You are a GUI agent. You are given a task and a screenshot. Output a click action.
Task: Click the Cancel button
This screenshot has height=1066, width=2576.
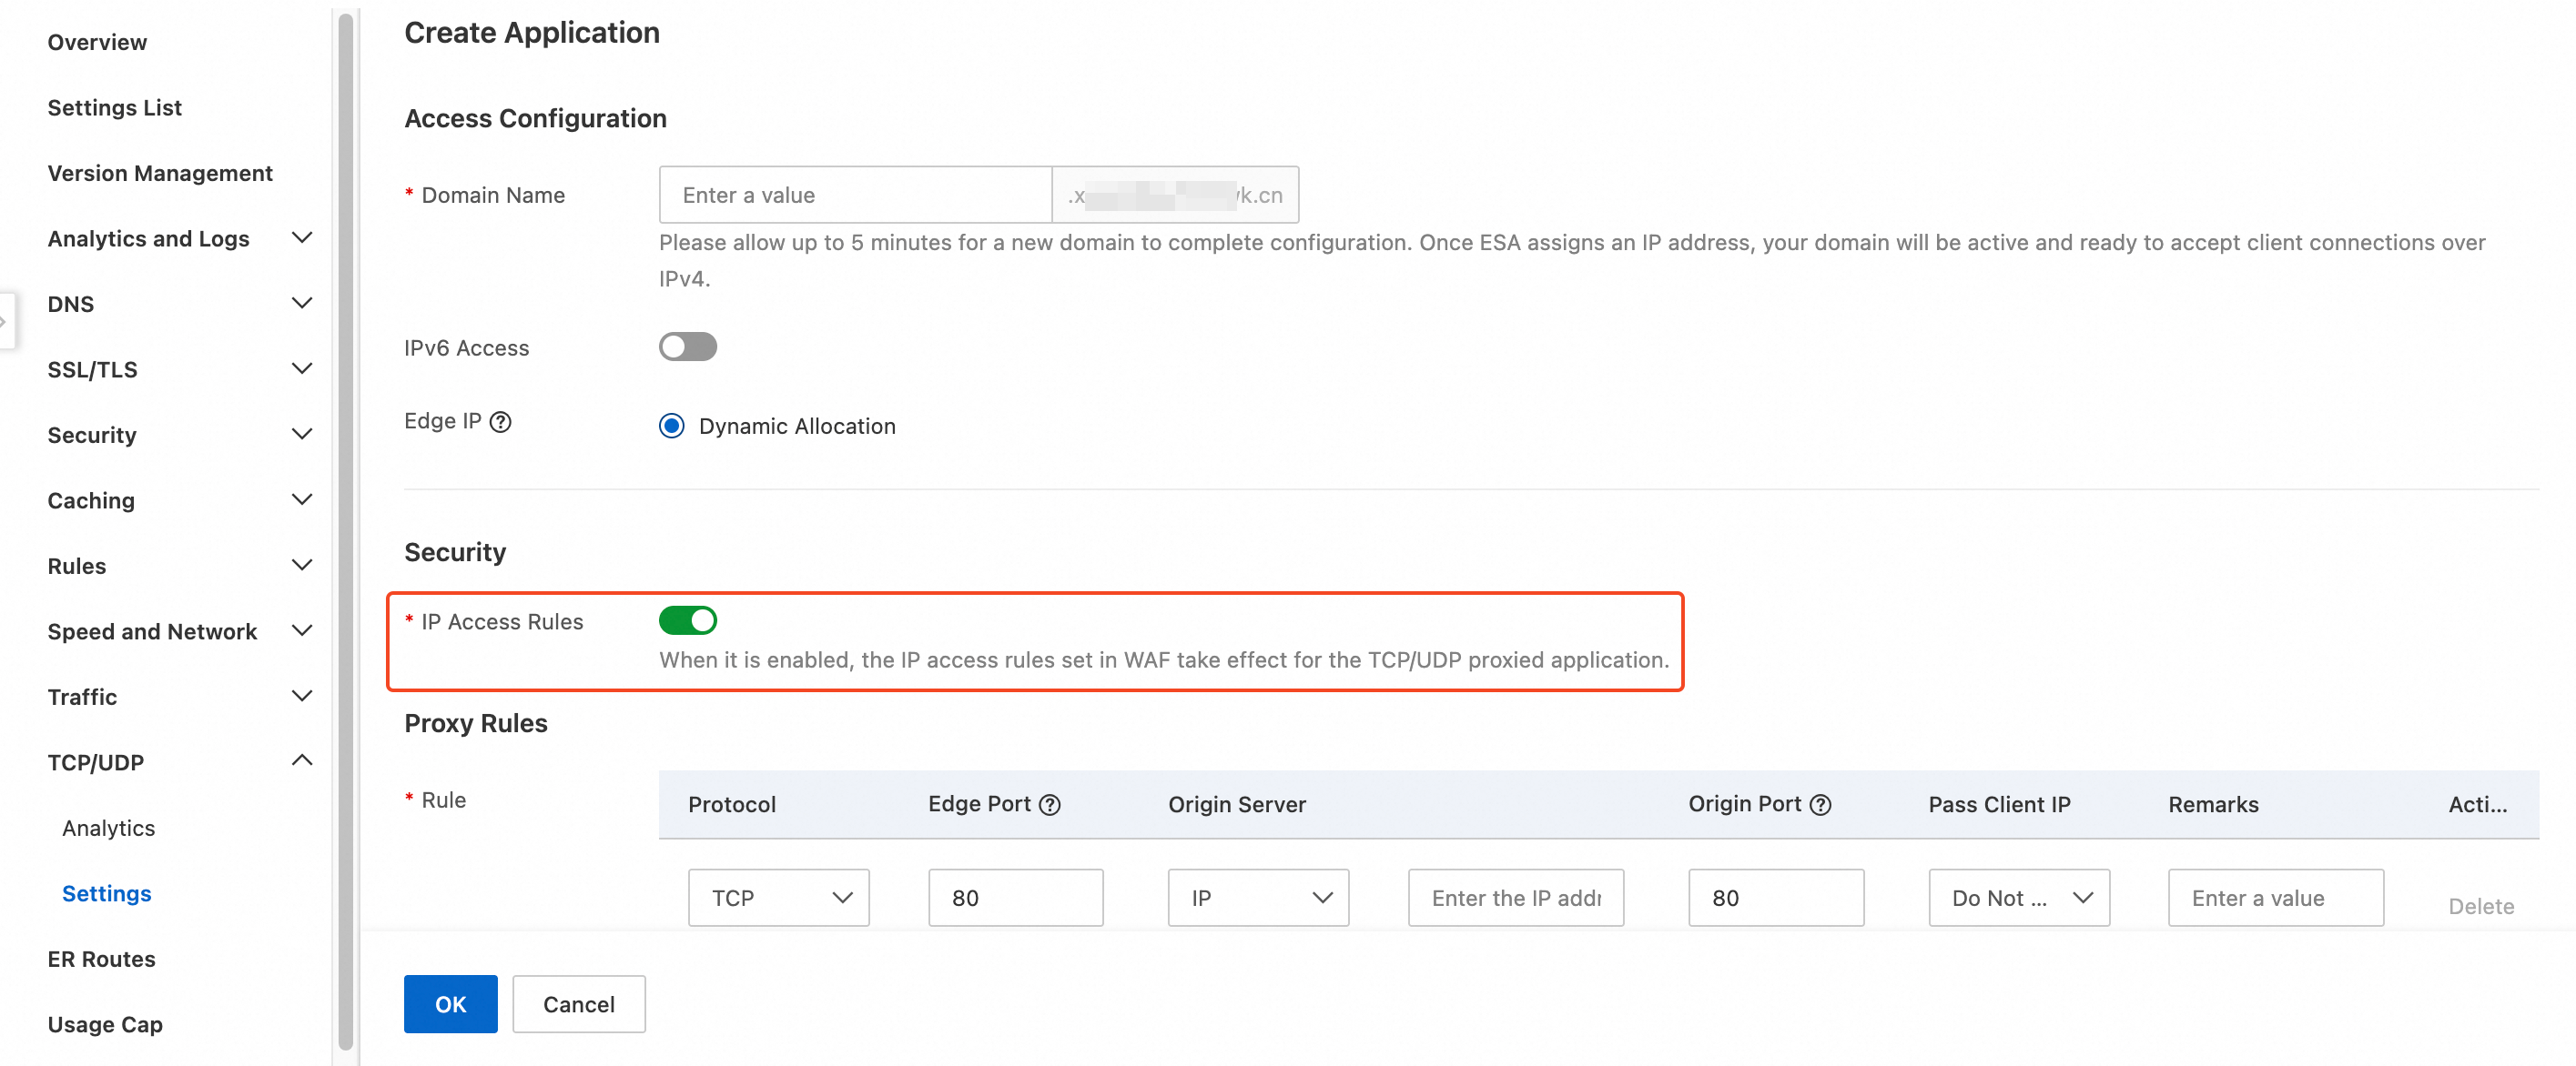(x=578, y=1004)
